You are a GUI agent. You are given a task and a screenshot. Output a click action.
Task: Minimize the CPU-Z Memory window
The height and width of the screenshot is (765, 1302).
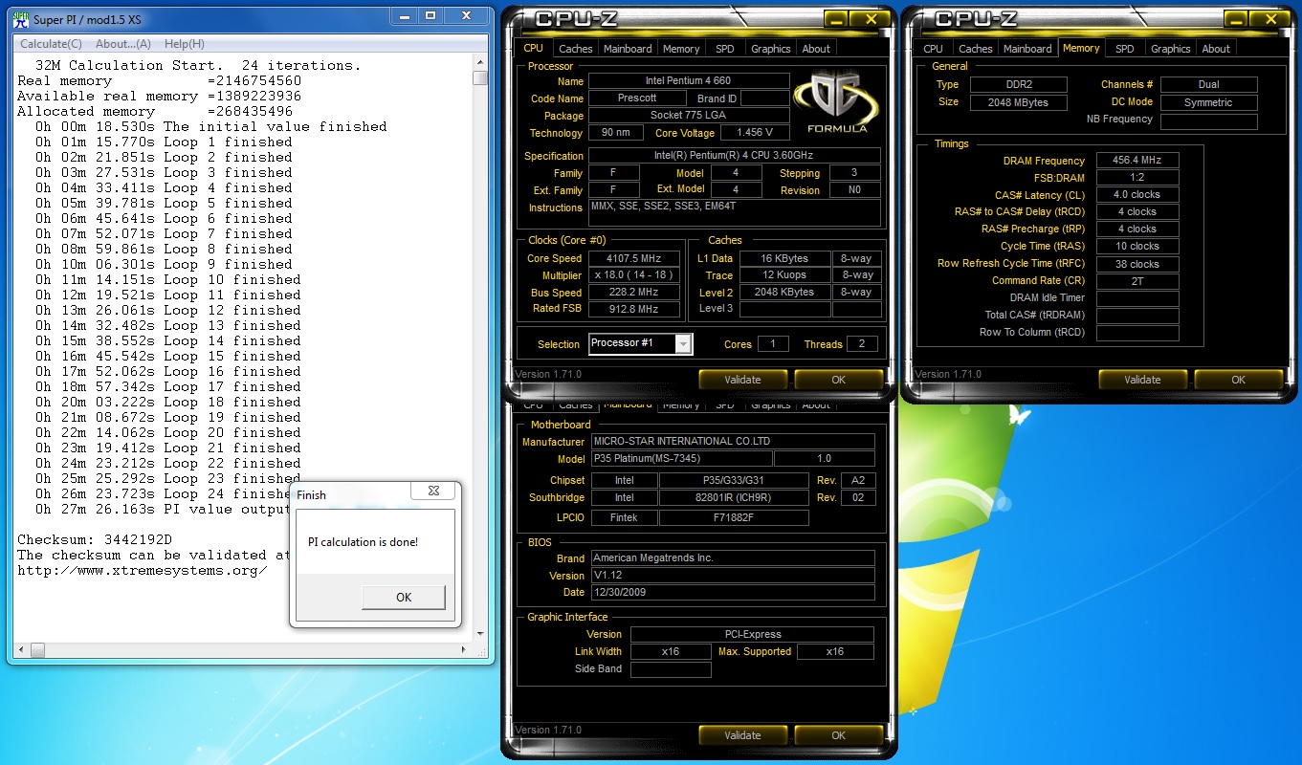(x=1238, y=19)
